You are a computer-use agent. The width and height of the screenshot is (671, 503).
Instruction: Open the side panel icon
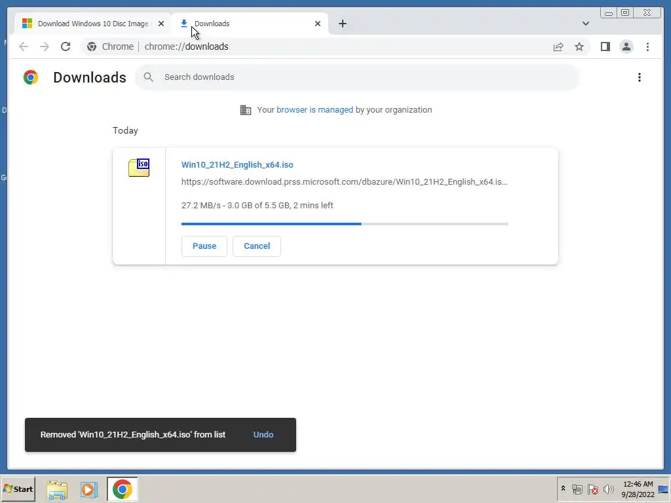coord(605,47)
